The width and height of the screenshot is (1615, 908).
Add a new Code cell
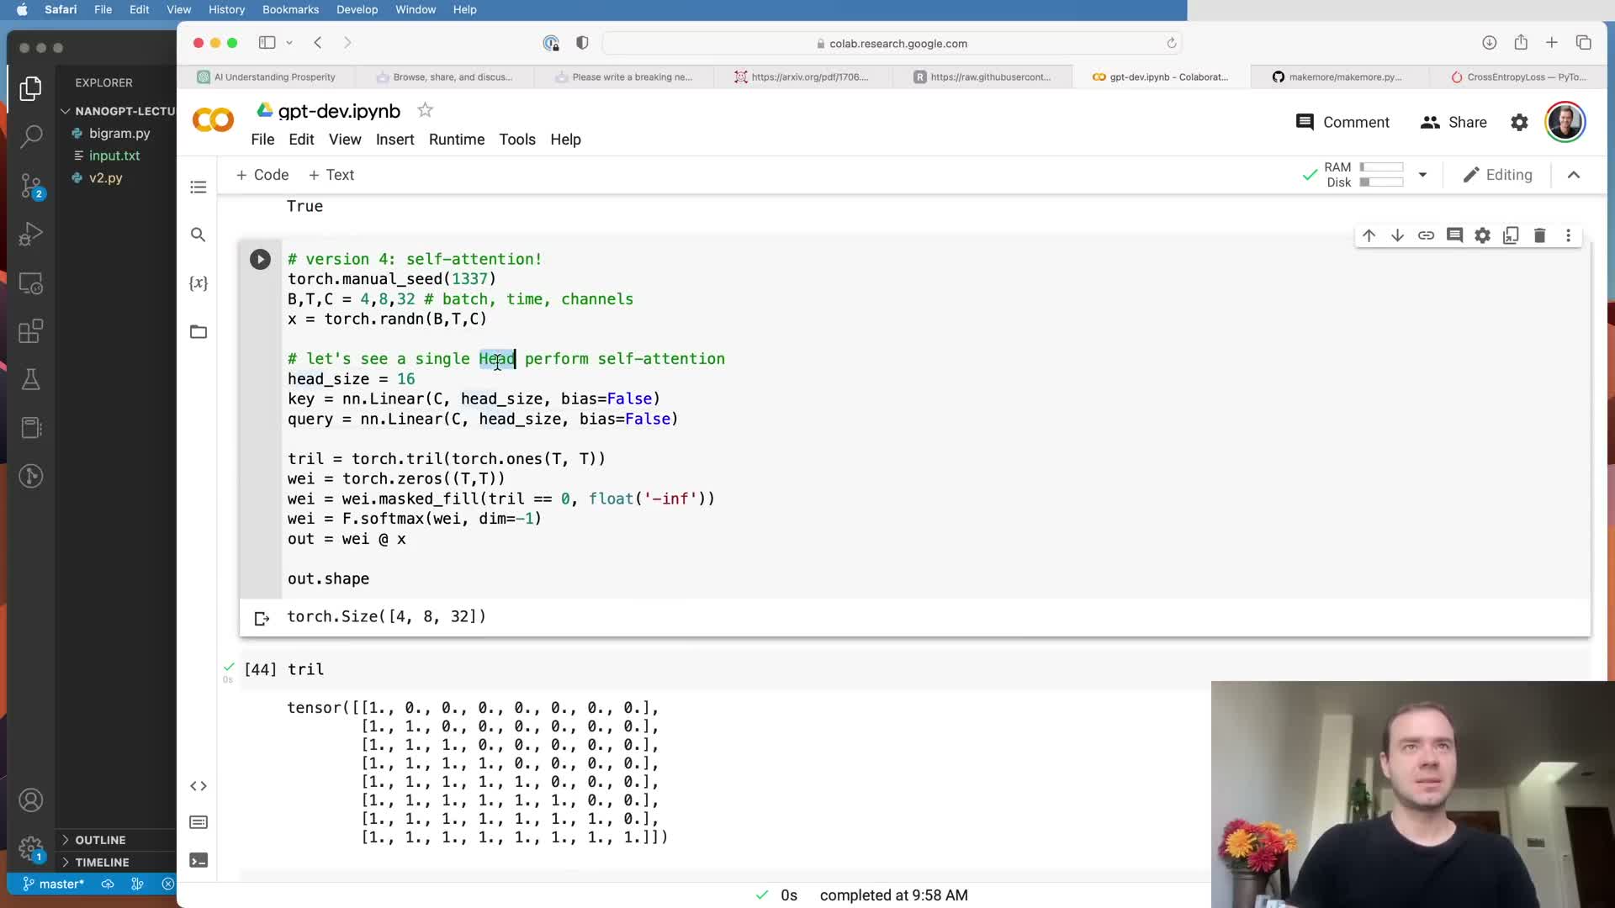(x=262, y=175)
